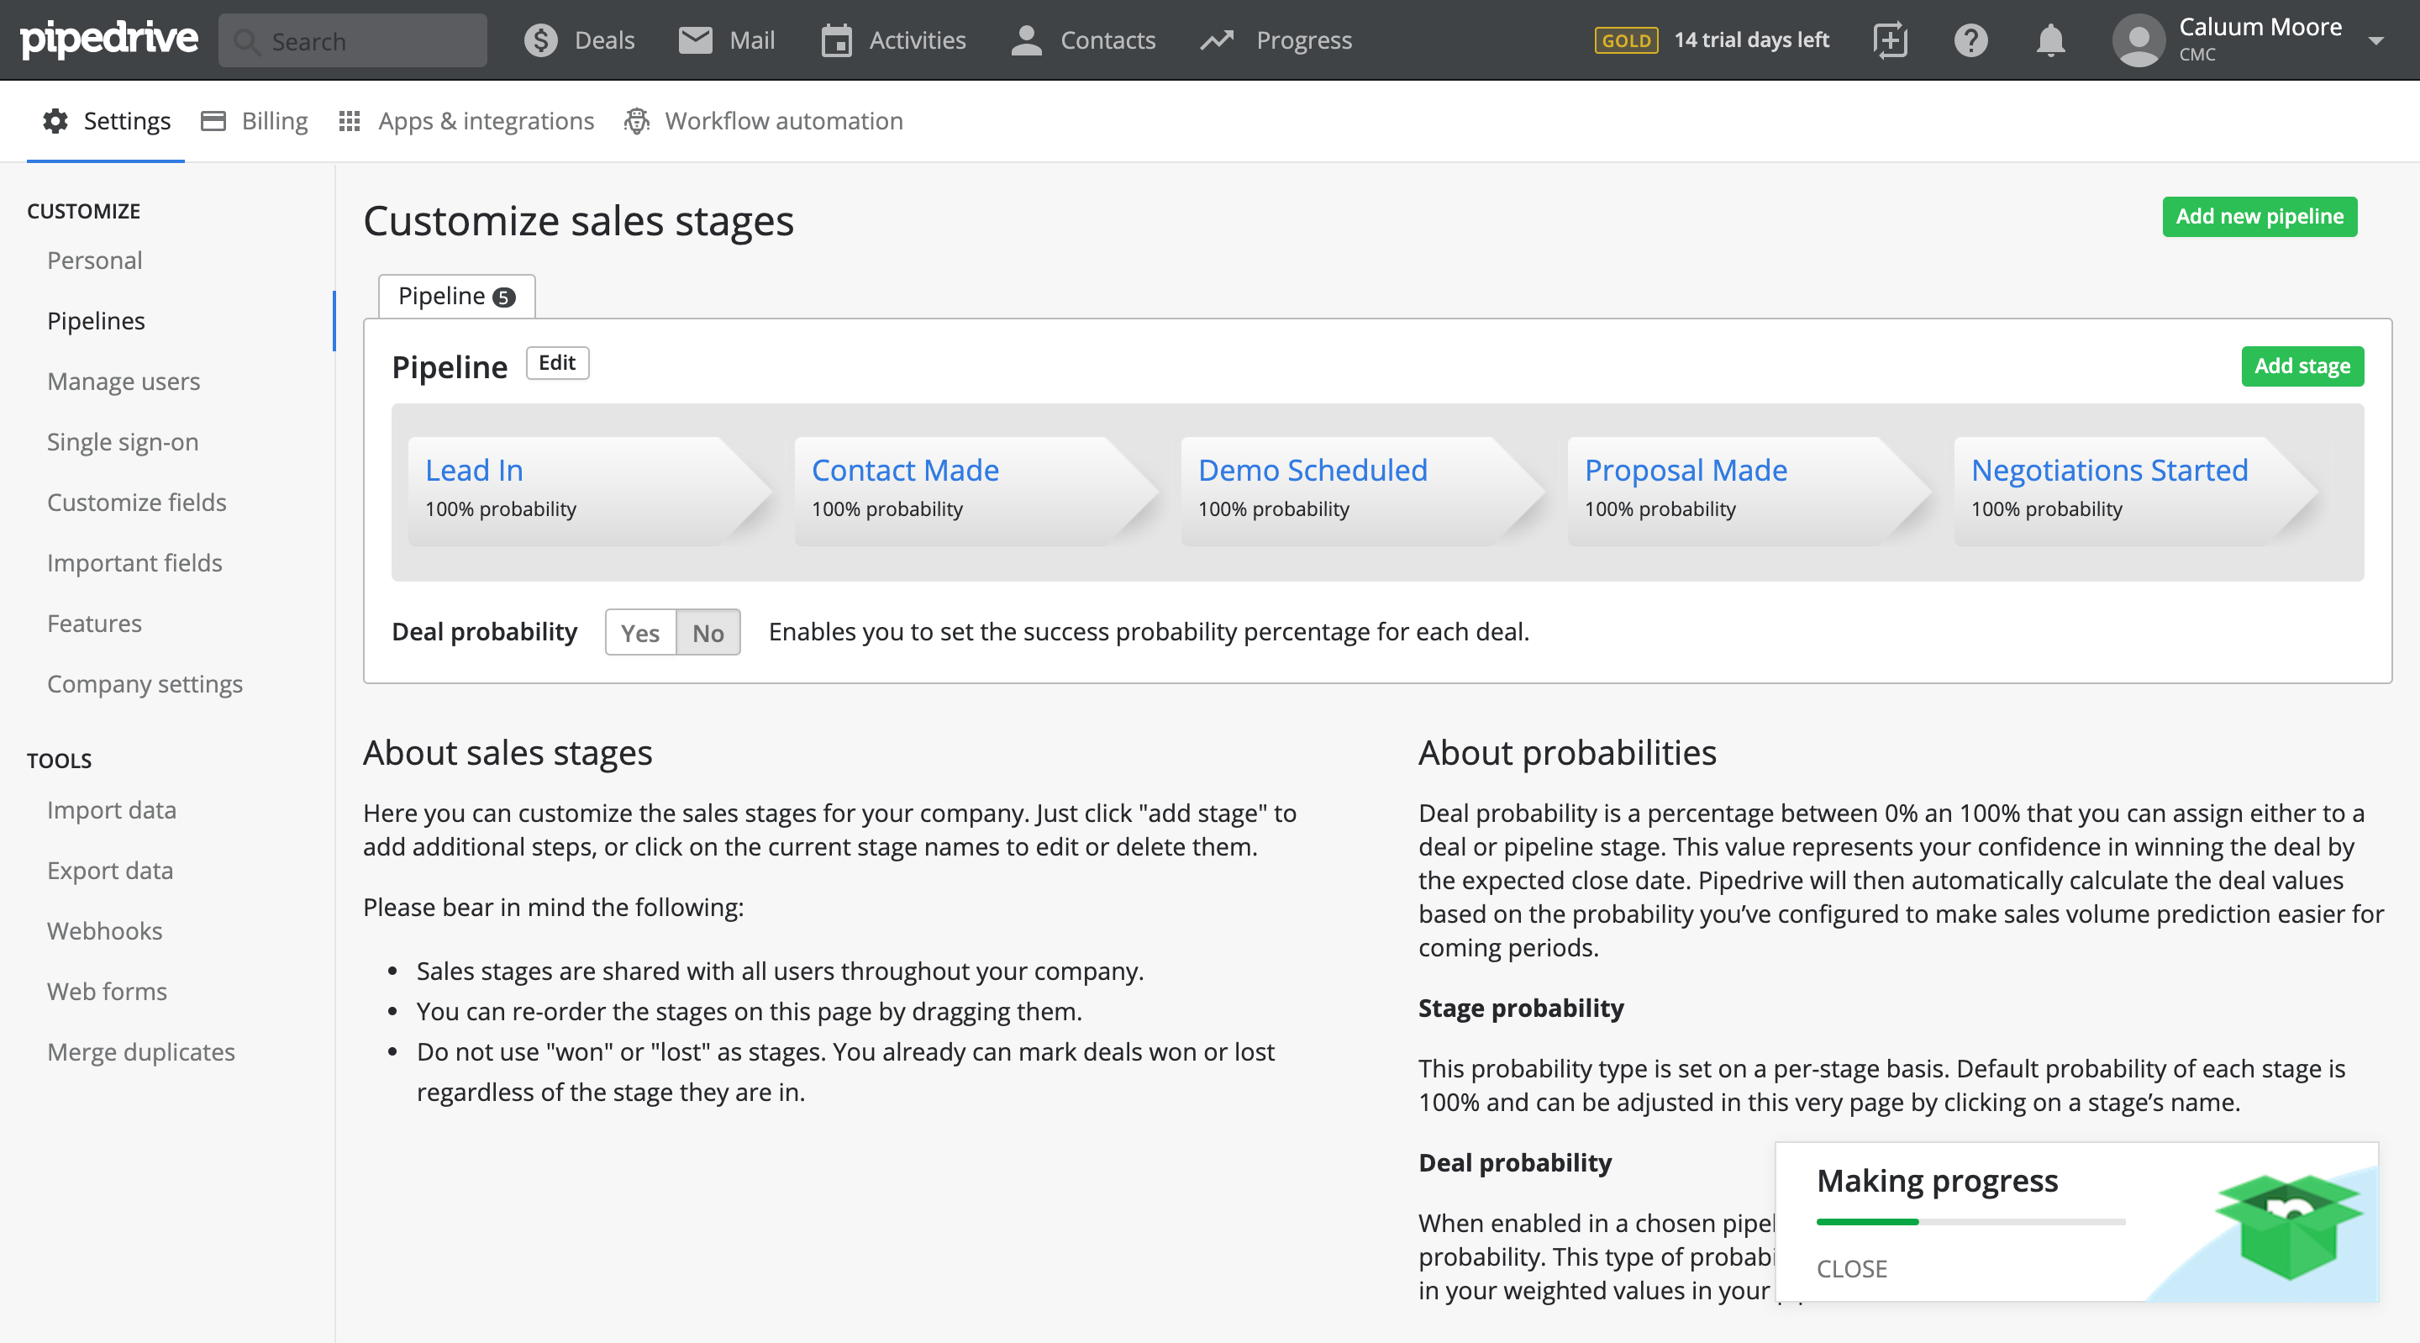Screen dimensions: 2420x1343
Task: Open Mail via envelope icon
Action: pos(695,40)
